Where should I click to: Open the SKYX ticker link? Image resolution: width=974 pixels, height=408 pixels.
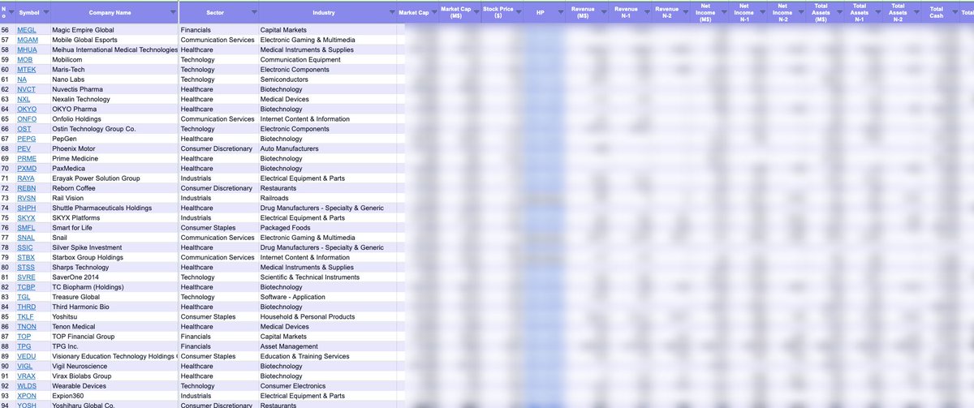pyautogui.click(x=26, y=218)
